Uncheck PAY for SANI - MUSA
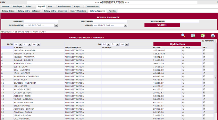The image size is (218, 120). pos(204,79)
